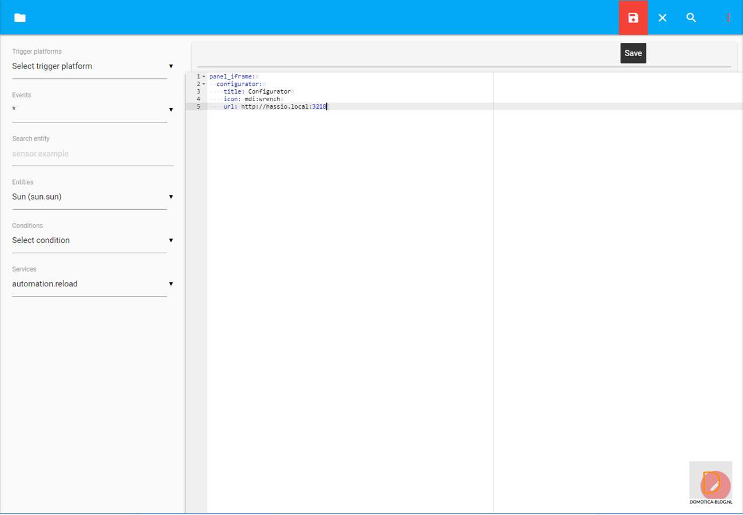The height and width of the screenshot is (515, 743).
Task: Open search with the magnifier icon
Action: coord(691,18)
